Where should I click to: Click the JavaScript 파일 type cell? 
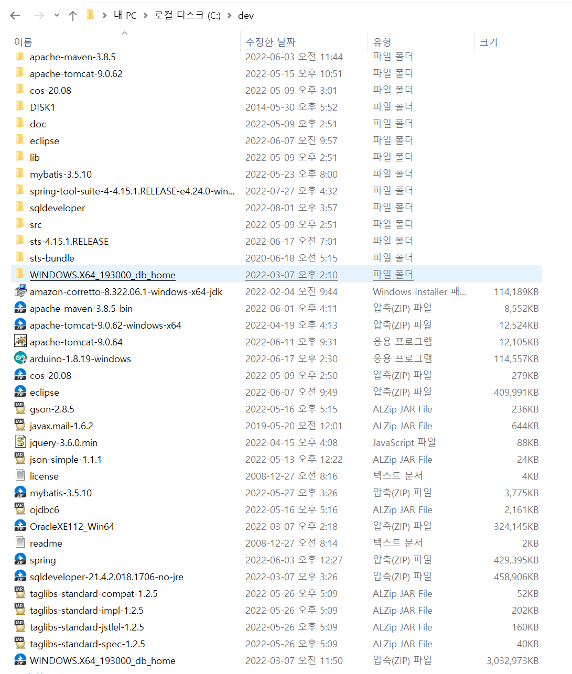(404, 443)
